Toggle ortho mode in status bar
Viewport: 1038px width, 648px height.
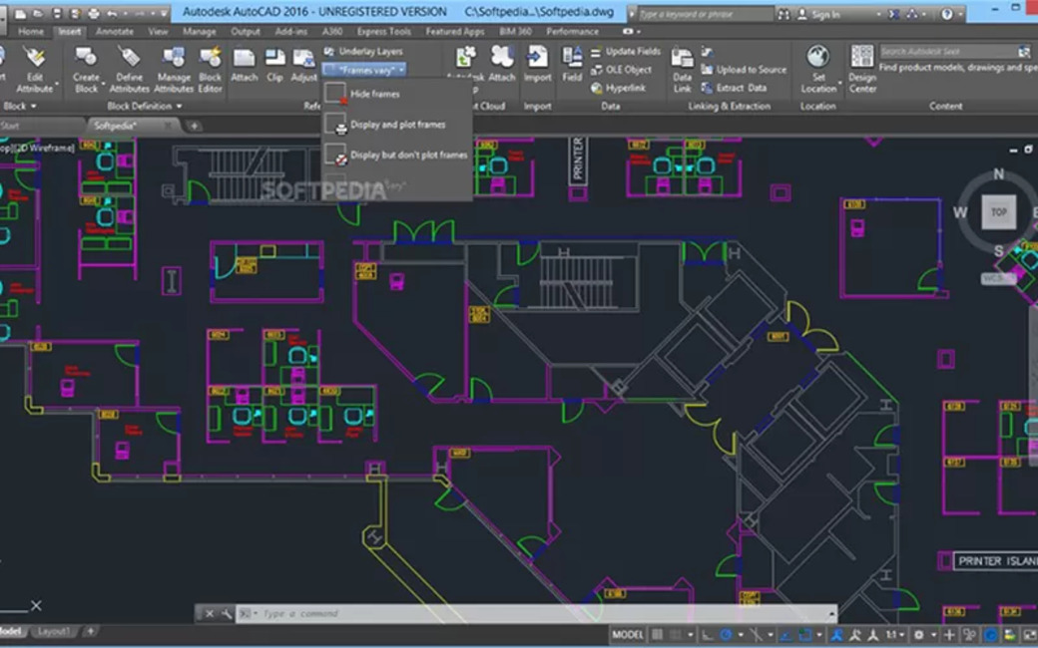tap(708, 635)
